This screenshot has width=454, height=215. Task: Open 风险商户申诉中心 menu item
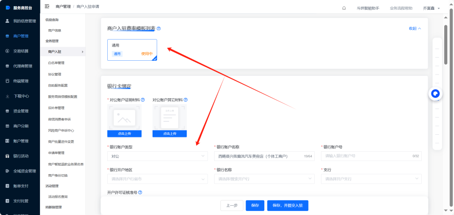point(61,130)
